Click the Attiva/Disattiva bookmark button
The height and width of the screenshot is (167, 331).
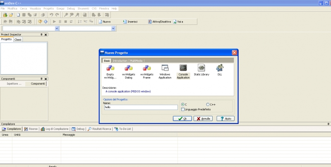[159, 22]
